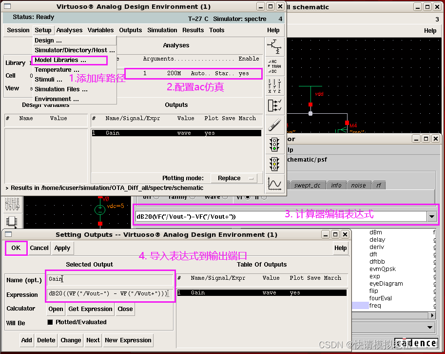
Task: Click the Choose Design transistor icon
Action: tap(274, 47)
